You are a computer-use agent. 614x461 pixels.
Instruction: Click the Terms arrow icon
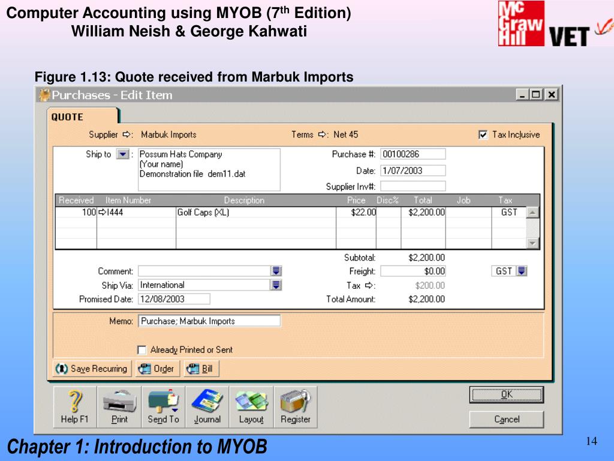[x=322, y=134]
